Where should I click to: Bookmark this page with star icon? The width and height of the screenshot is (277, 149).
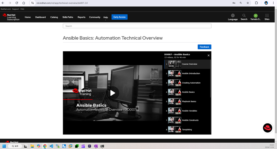pos(248,3)
